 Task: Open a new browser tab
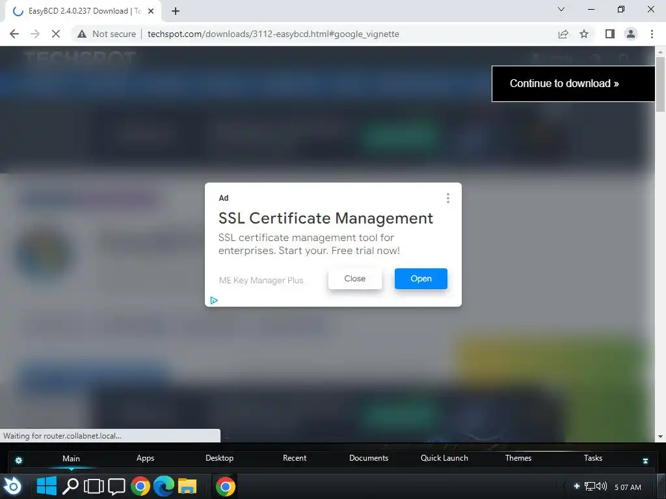point(176,11)
